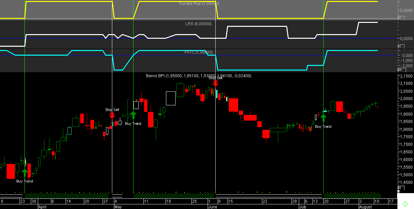
Task: Click the 0,5000 value on Tromba Rija scale
Action: 407,10
